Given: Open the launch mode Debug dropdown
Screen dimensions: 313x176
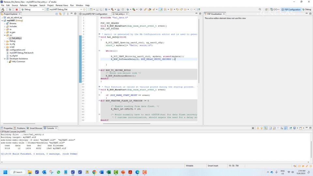Looking at the screenshot, I should (x=43, y=9).
